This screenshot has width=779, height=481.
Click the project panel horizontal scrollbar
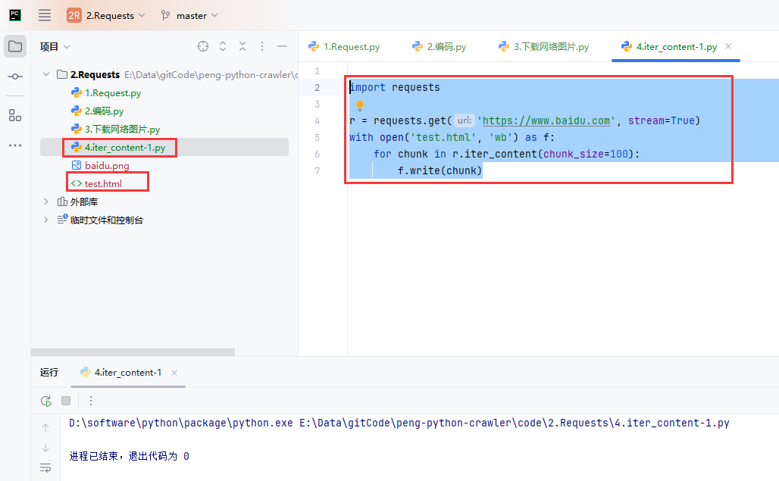click(x=133, y=352)
